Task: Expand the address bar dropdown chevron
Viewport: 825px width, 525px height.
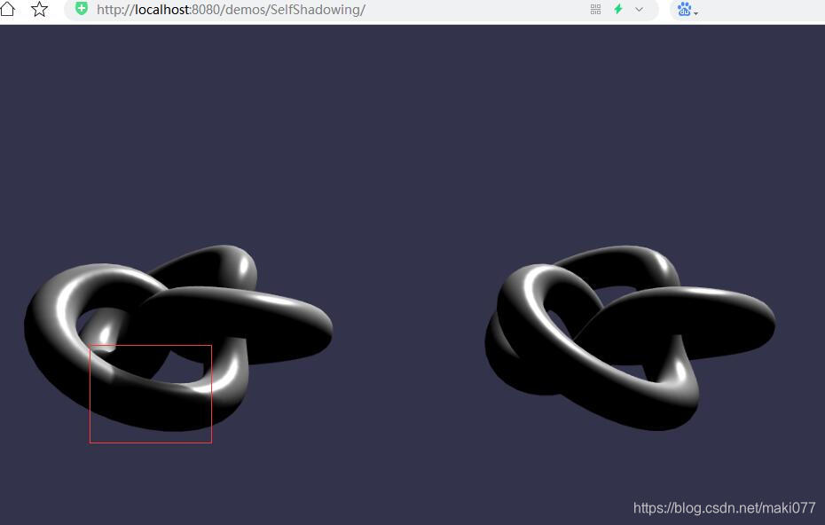Action: [x=639, y=9]
